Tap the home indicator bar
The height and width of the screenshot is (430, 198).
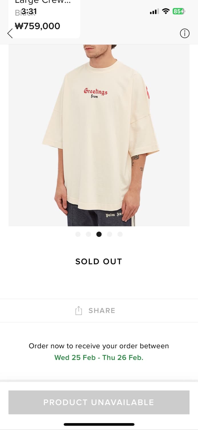coord(99,424)
